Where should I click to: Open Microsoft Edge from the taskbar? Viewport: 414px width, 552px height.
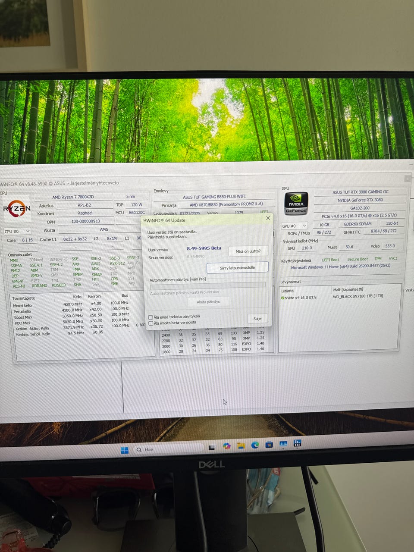[x=255, y=445]
